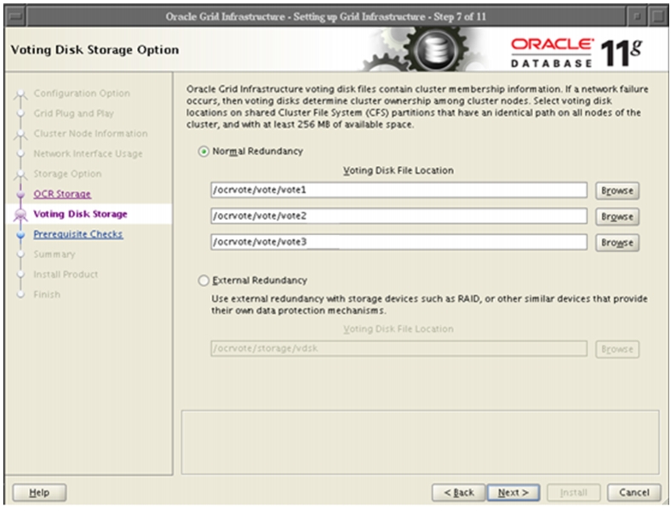Screen dimensions: 671x512
Task: Click the Configuration Option step
Action: tap(82, 94)
